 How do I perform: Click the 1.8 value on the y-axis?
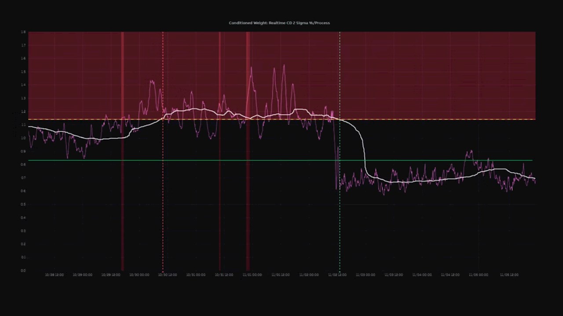click(x=23, y=32)
